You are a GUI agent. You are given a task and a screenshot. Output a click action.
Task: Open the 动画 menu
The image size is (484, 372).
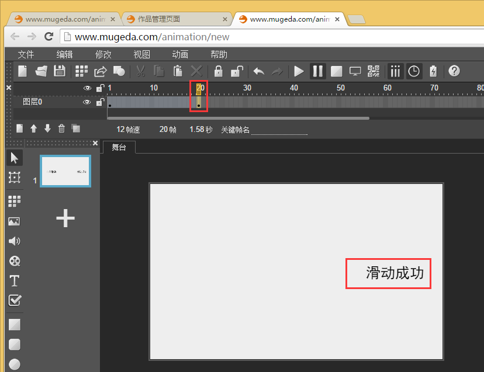[x=180, y=54]
